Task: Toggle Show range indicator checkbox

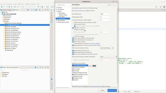Action: (x=73, y=42)
